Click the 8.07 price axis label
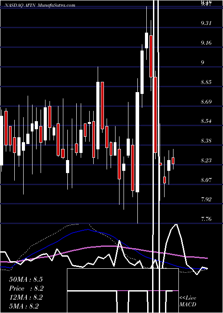 pyautogui.click(x=206, y=180)
